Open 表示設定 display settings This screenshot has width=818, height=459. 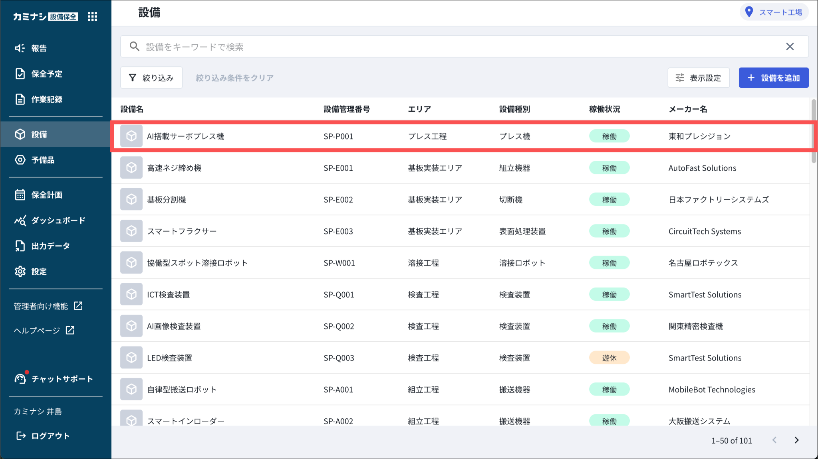point(698,78)
